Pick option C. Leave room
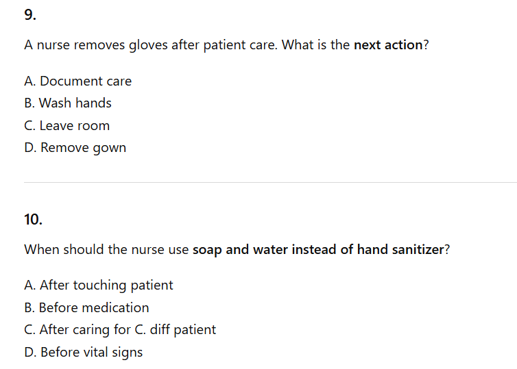The height and width of the screenshot is (369, 517). click(67, 126)
